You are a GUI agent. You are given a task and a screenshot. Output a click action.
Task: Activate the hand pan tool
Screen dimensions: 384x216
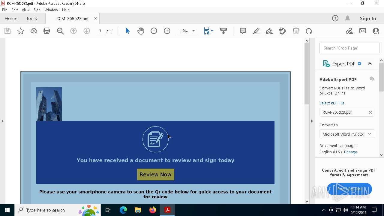(141, 31)
